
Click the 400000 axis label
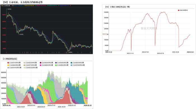tap(4, 83)
